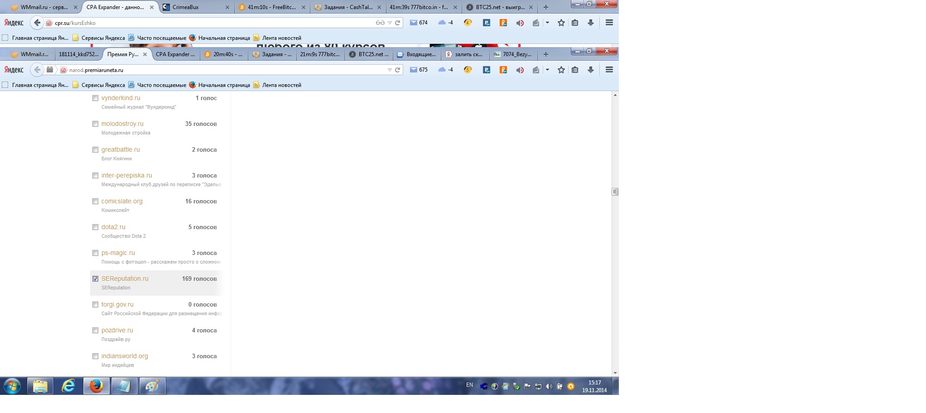Click the volume icon in system tray
This screenshot has height=413, width=926.
pyautogui.click(x=549, y=386)
